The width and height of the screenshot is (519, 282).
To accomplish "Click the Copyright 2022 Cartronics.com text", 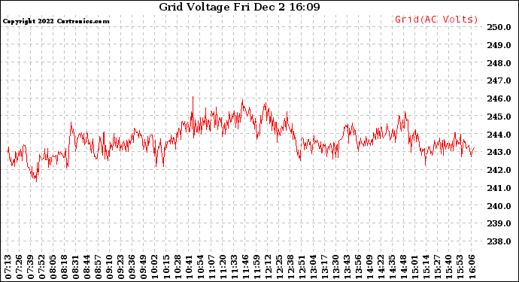I will point(56,21).
